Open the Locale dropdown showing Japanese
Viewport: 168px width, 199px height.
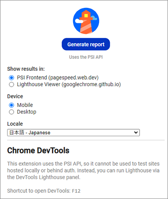(x=74, y=133)
